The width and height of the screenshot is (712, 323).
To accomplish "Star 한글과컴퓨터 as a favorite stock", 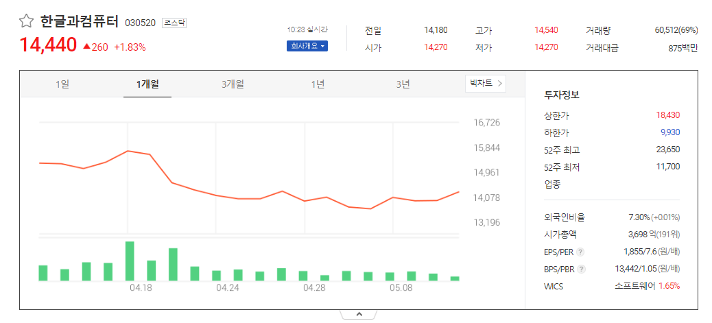I will click(27, 21).
